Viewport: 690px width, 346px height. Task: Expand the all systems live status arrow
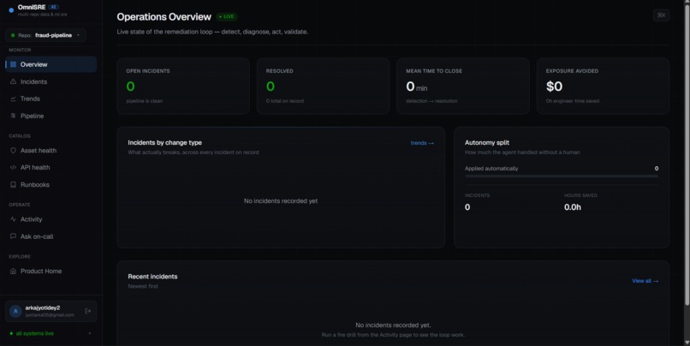coord(90,333)
